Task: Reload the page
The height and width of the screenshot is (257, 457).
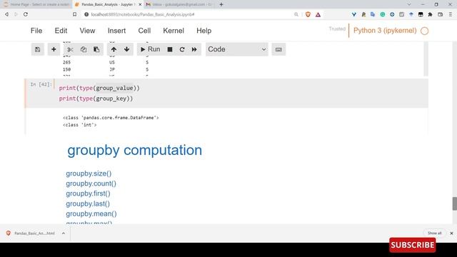Action: pyautogui.click(x=26, y=14)
